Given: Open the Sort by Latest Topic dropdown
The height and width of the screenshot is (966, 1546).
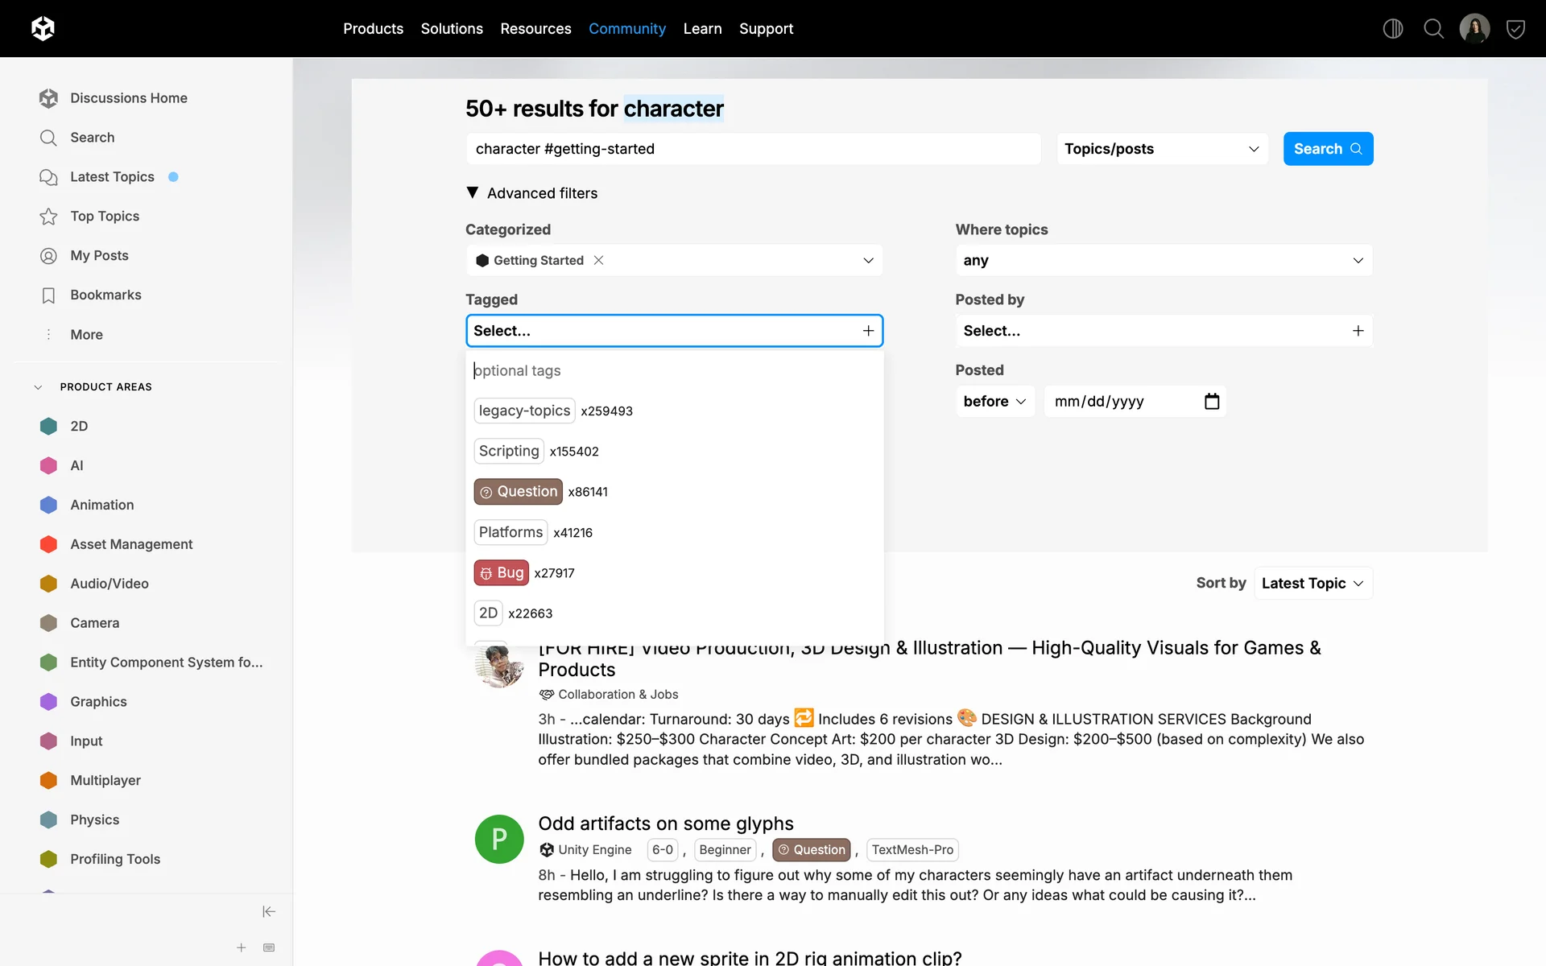Looking at the screenshot, I should (x=1312, y=583).
